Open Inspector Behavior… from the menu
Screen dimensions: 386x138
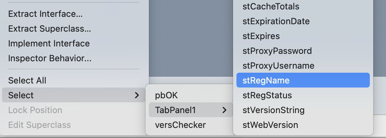point(50,59)
